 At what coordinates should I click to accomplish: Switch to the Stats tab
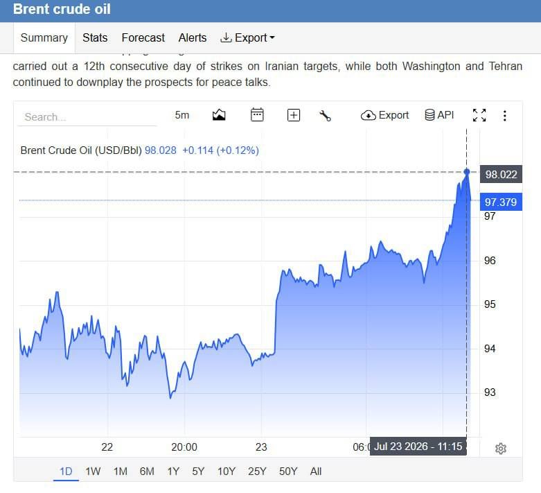coord(95,37)
